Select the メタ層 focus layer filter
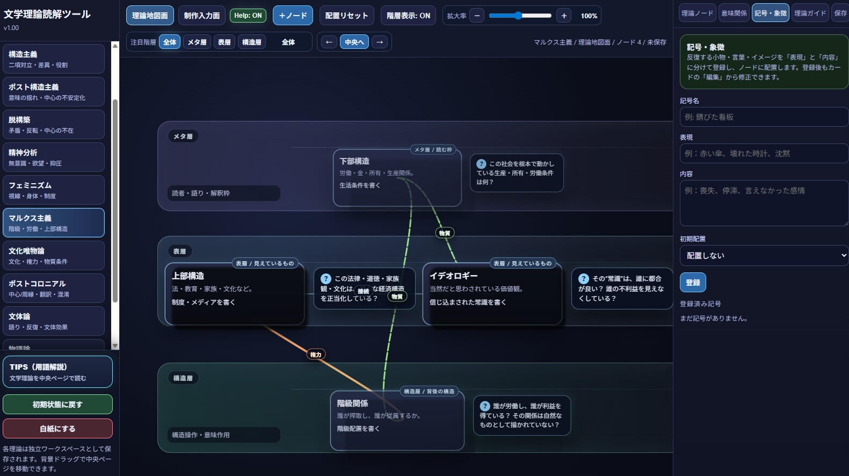Screen dimensions: 849x476 (197, 42)
